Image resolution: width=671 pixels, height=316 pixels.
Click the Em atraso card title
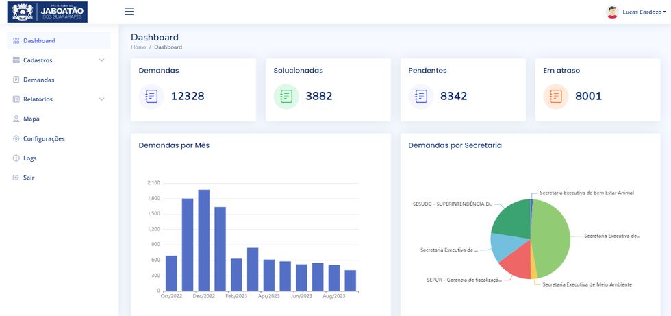(561, 71)
